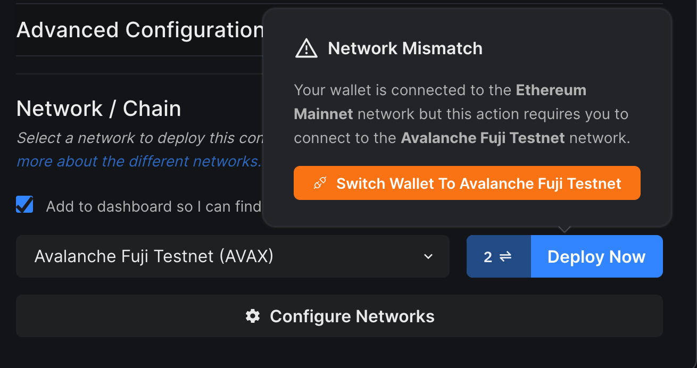The width and height of the screenshot is (697, 368).
Task: Follow the link about the different networks
Action: [x=138, y=161]
